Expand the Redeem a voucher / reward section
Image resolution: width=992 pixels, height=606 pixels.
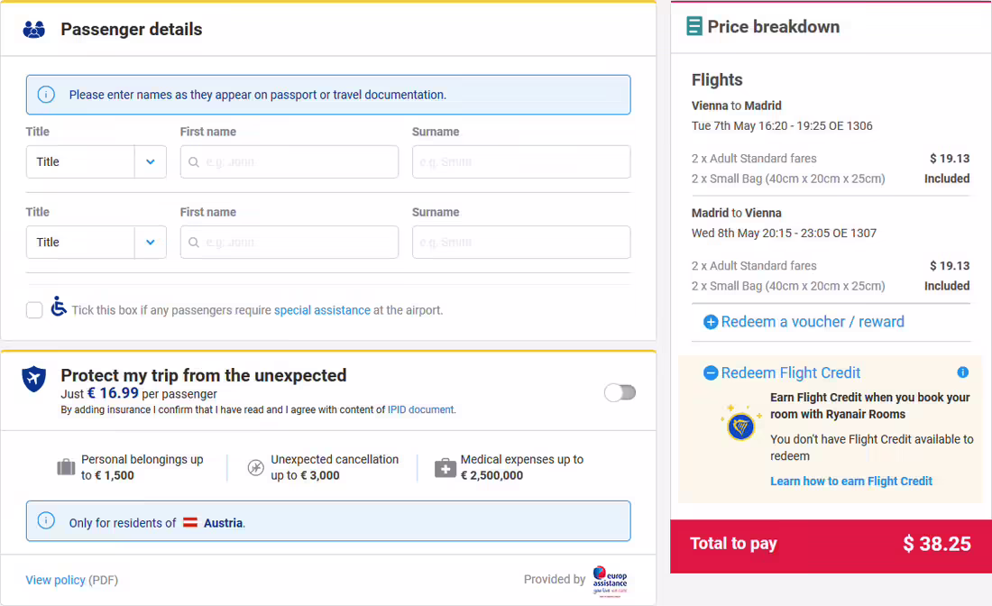813,322
